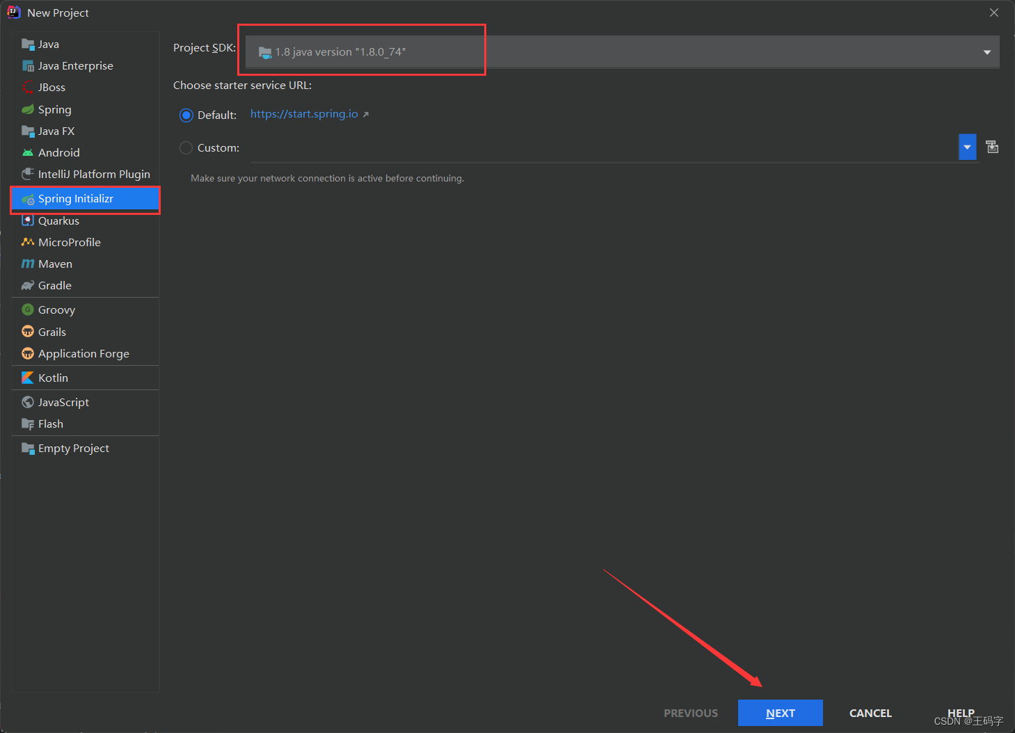Click the Android robot icon

tap(28, 152)
